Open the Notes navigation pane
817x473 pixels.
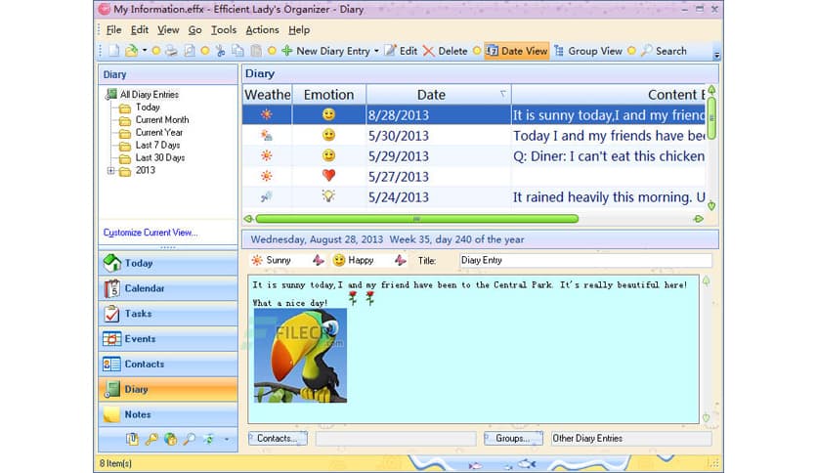(x=168, y=414)
